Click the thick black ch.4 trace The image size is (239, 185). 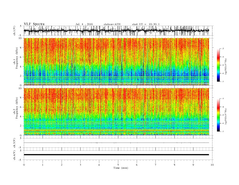[116, 155]
